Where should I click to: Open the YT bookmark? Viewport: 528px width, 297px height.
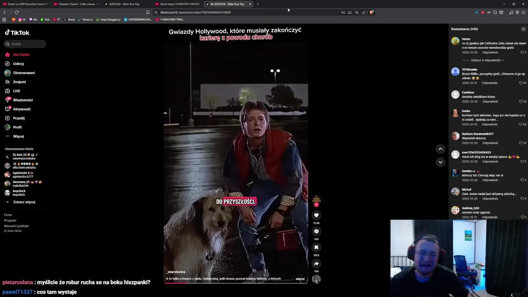(57, 19)
